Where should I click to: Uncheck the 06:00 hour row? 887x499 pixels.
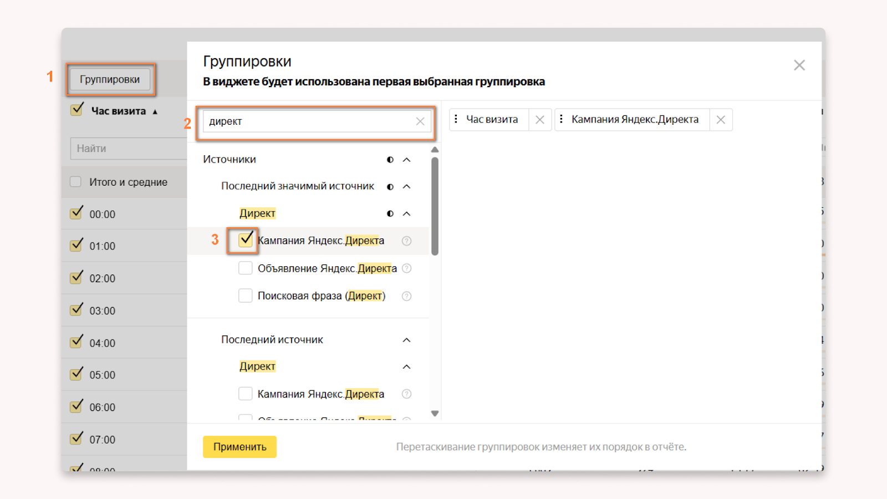[x=77, y=406]
